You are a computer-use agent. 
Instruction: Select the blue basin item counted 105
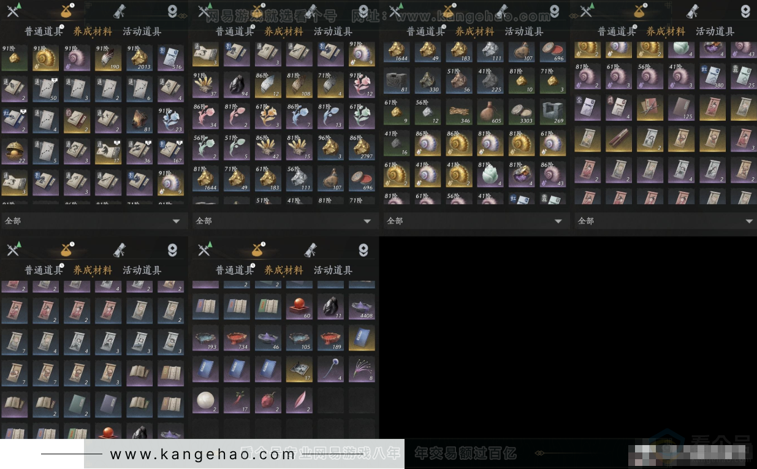[x=300, y=338]
